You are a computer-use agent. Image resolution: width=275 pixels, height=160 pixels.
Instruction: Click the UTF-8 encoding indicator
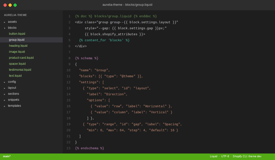click(x=225, y=156)
